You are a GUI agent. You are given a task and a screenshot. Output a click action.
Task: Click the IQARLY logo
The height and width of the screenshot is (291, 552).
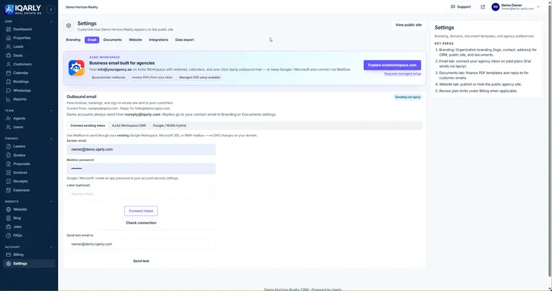point(23,9)
